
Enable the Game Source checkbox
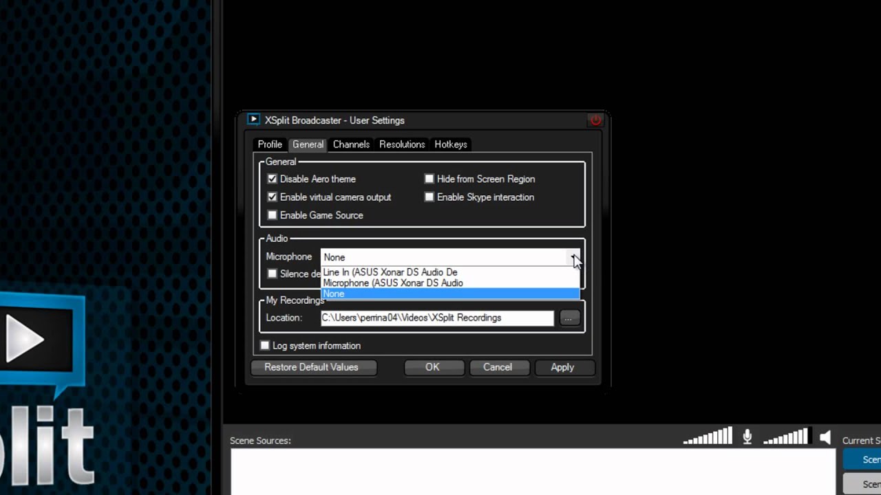click(273, 215)
